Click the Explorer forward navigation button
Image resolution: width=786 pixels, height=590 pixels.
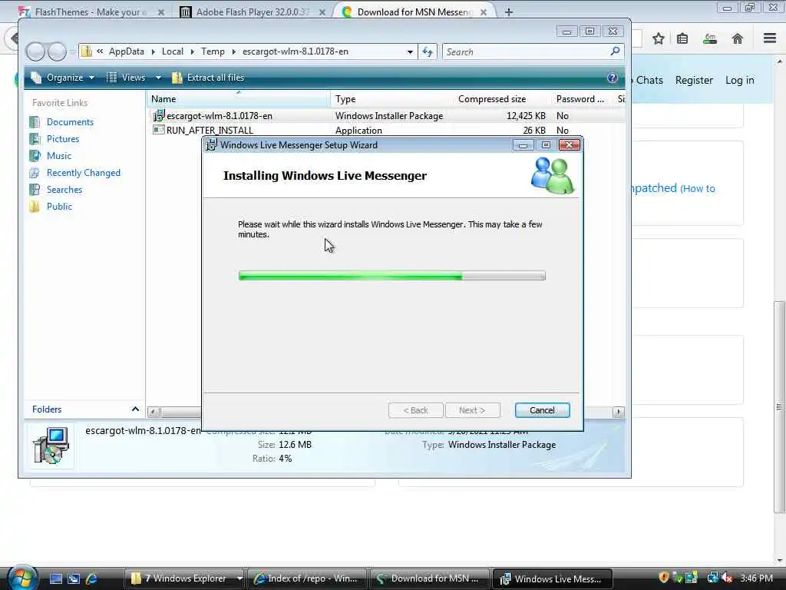56,51
